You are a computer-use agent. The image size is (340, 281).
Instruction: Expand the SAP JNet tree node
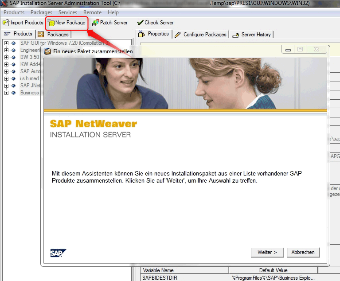point(6,86)
